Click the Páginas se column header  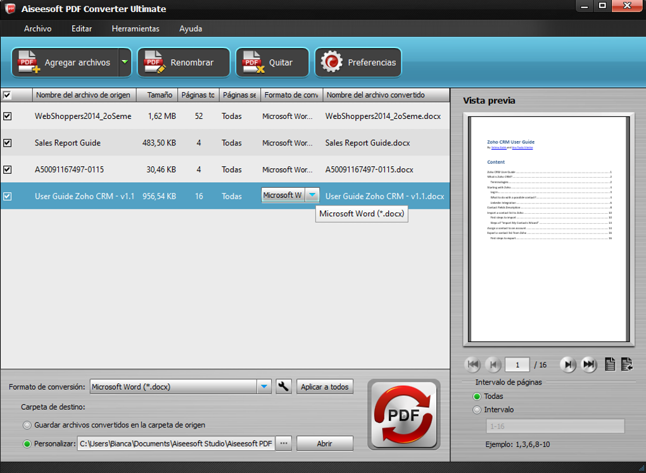click(x=239, y=95)
